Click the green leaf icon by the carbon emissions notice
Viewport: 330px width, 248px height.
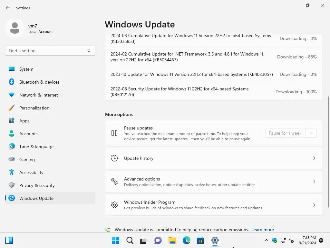coord(108,230)
